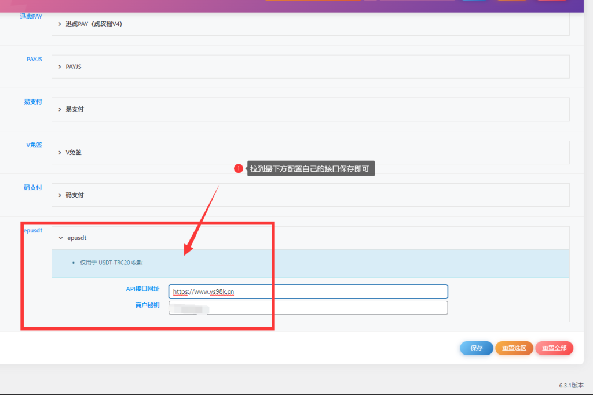This screenshot has height=395, width=593.
Task: Open the 码支付 side label
Action: pyautogui.click(x=33, y=187)
